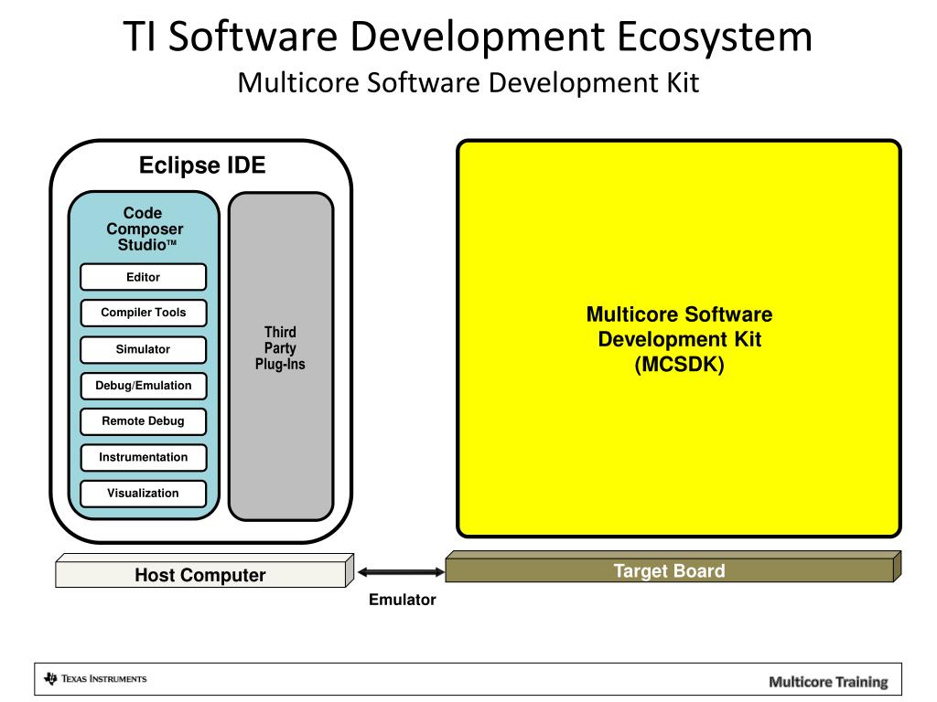Click the Visualization box

144,494
